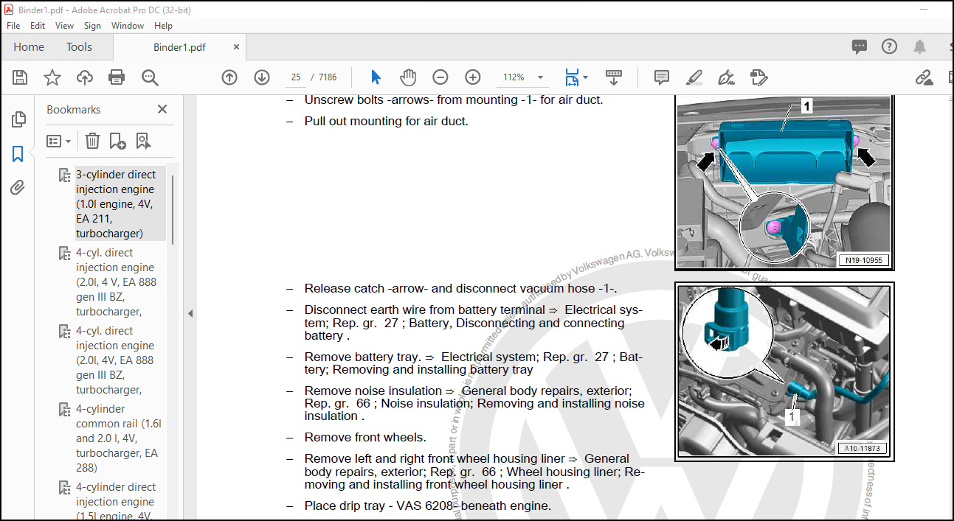Open the find text magnifier tool
Viewport: 954px width, 521px height.
pos(150,77)
